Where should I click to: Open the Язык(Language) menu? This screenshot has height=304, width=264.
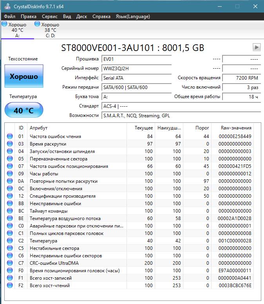coord(133,16)
